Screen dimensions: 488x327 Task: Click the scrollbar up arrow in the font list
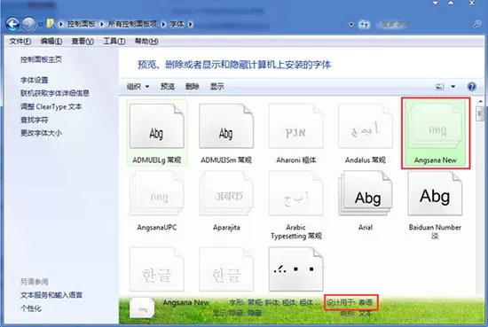pyautogui.click(x=481, y=101)
